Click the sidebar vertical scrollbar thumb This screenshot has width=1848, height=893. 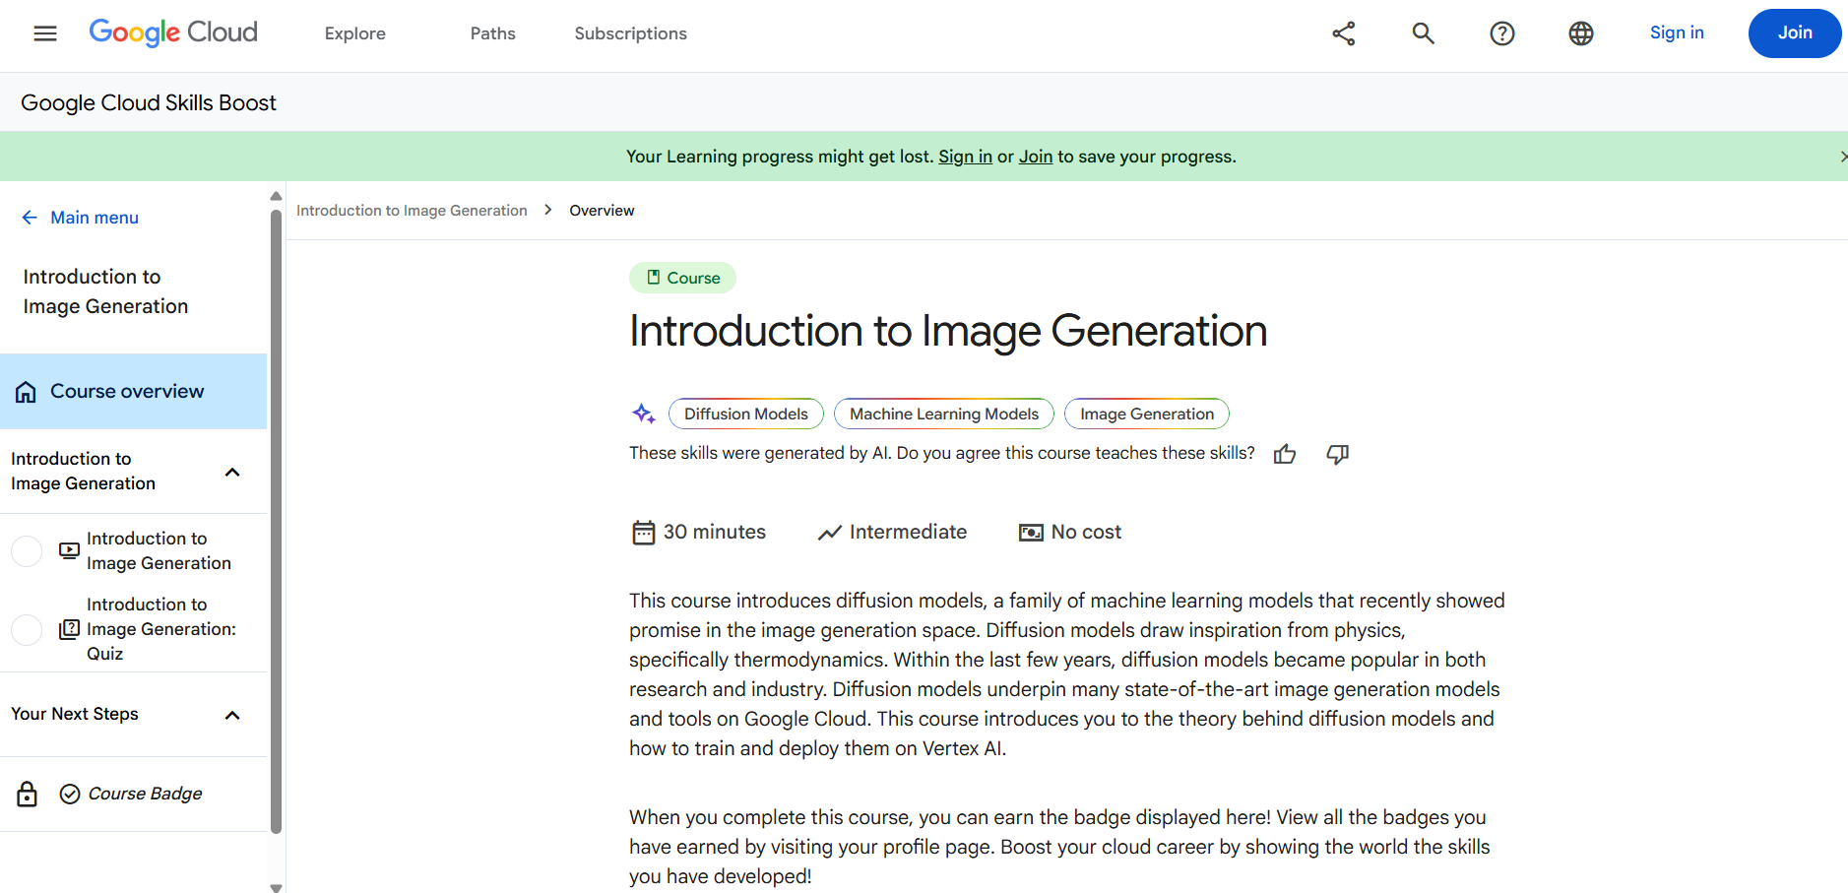[x=276, y=520]
